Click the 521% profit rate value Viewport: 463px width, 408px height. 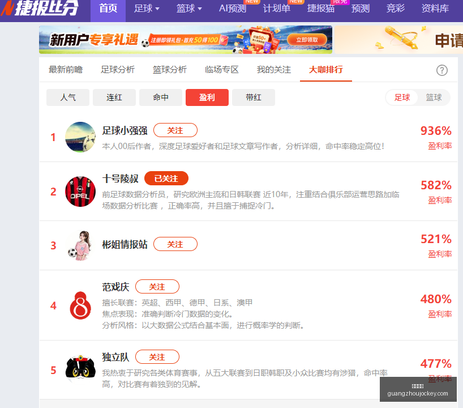(x=436, y=239)
